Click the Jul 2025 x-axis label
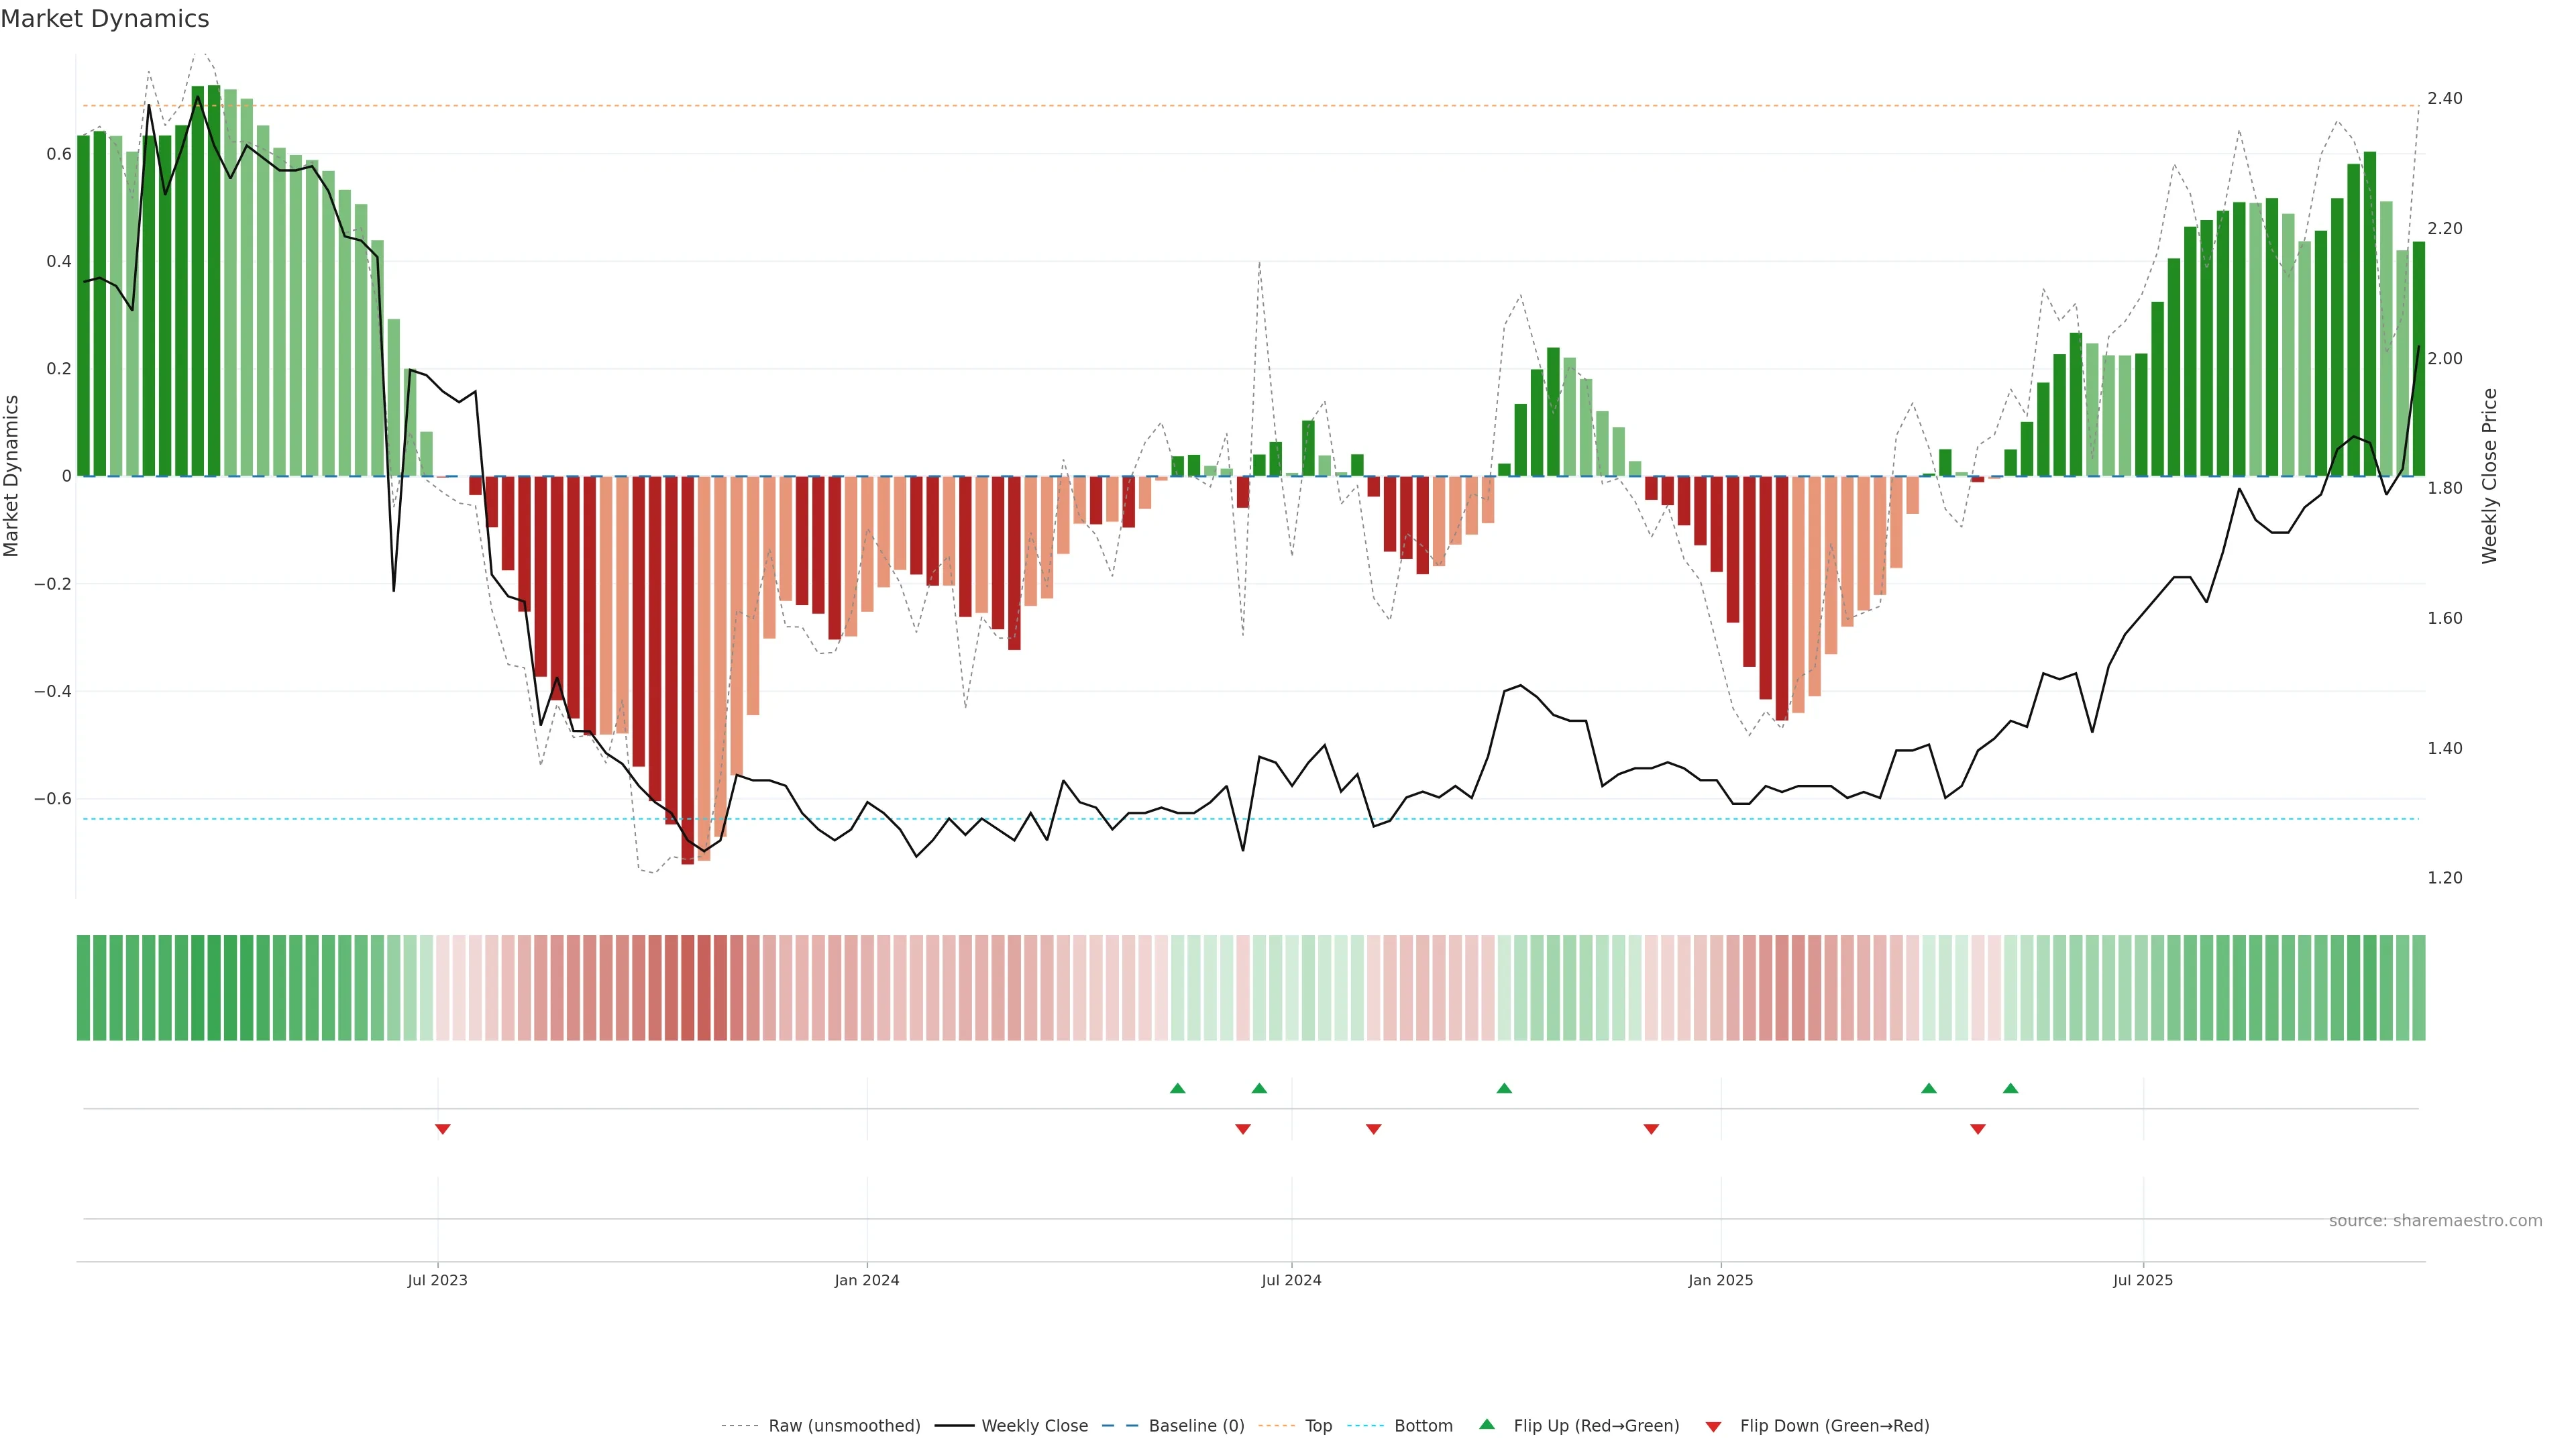 [2142, 1280]
